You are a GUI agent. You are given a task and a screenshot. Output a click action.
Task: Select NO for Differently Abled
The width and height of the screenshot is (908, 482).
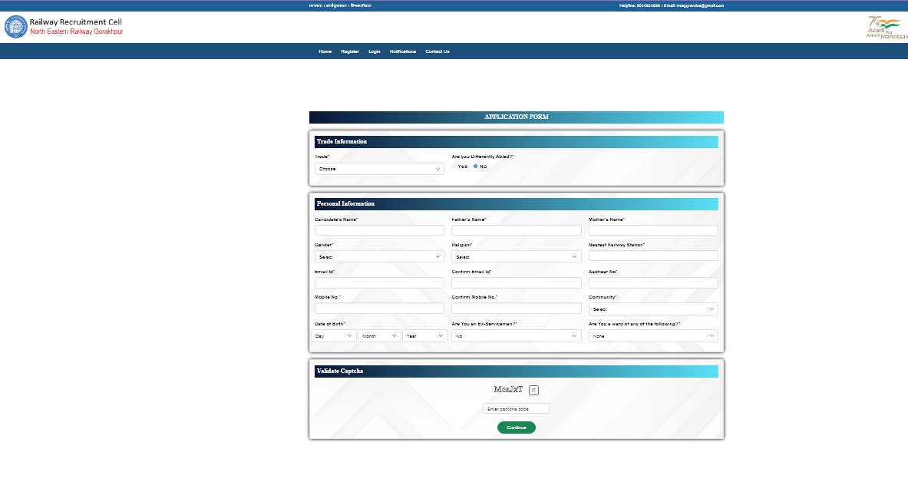[475, 167]
